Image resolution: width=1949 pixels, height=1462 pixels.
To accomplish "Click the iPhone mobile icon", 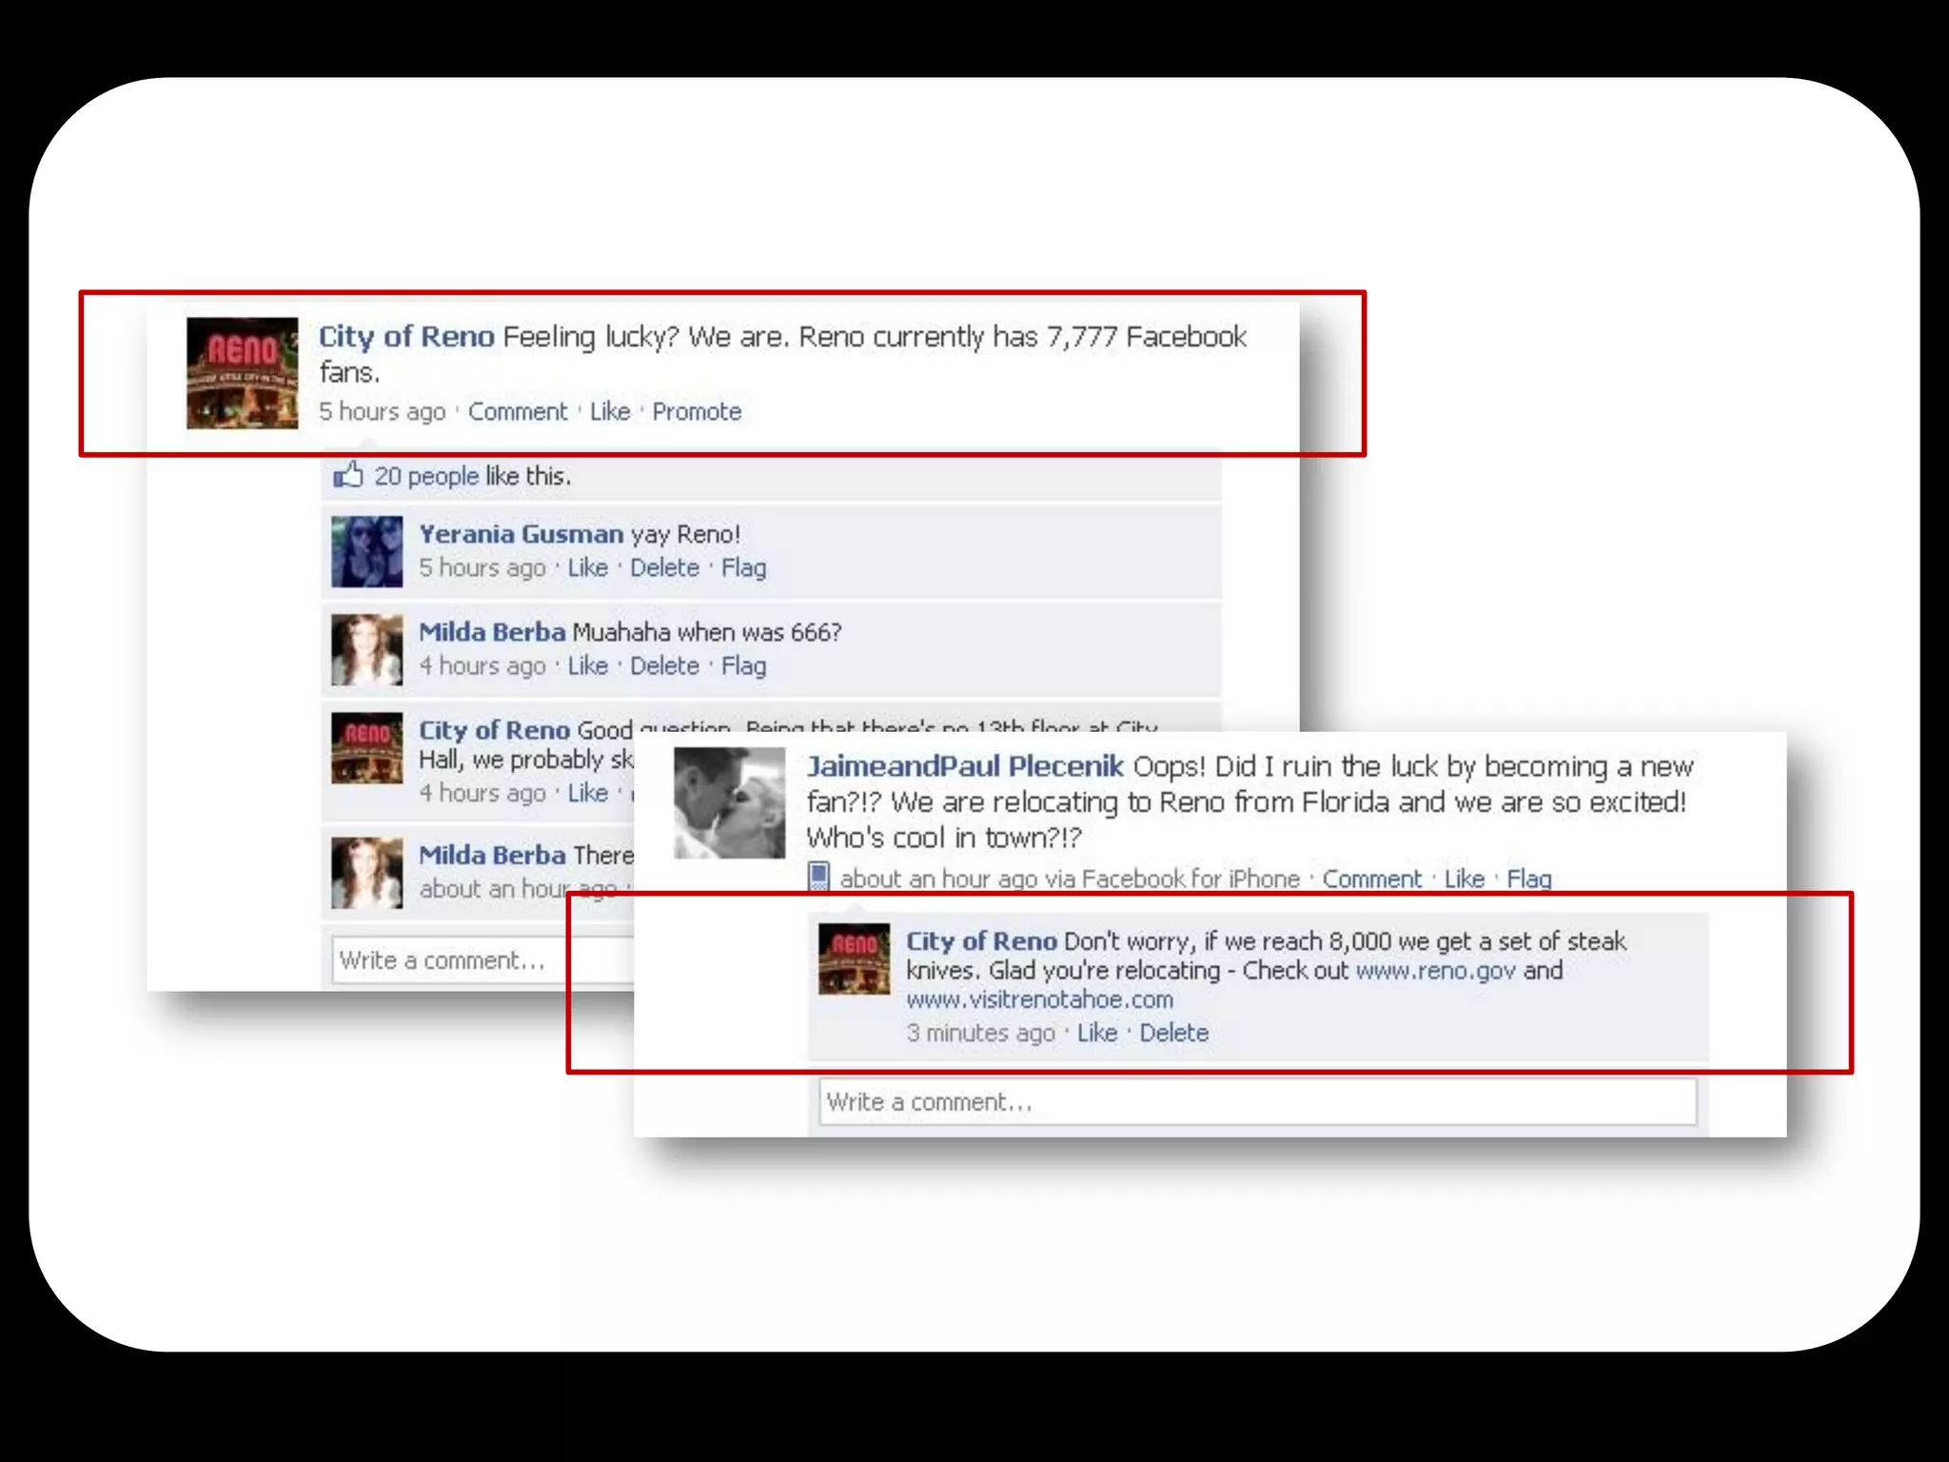I will (x=818, y=877).
